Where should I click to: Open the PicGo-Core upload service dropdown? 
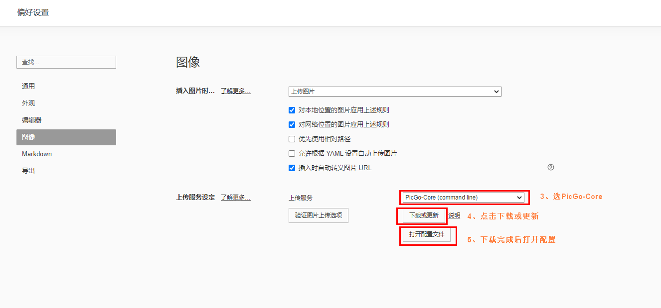pyautogui.click(x=464, y=198)
